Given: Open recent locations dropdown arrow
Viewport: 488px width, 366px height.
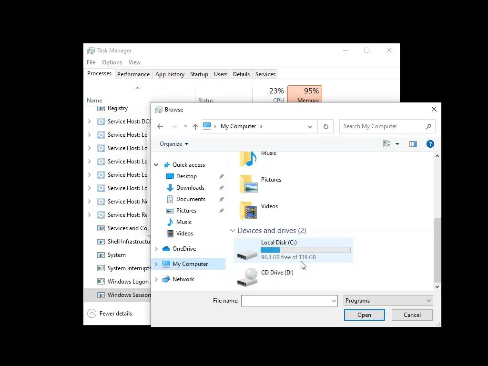Looking at the screenshot, I should click(185, 126).
